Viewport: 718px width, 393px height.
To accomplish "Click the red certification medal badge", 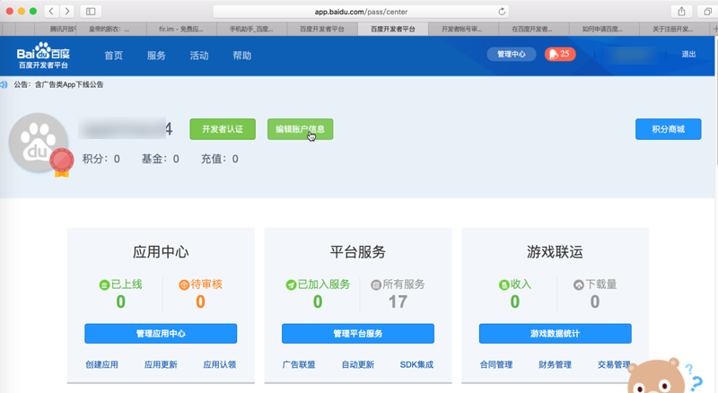I will coord(62,162).
